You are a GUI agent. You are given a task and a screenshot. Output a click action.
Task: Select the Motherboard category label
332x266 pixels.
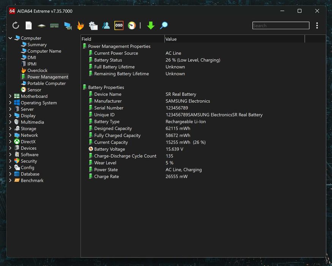(34, 96)
